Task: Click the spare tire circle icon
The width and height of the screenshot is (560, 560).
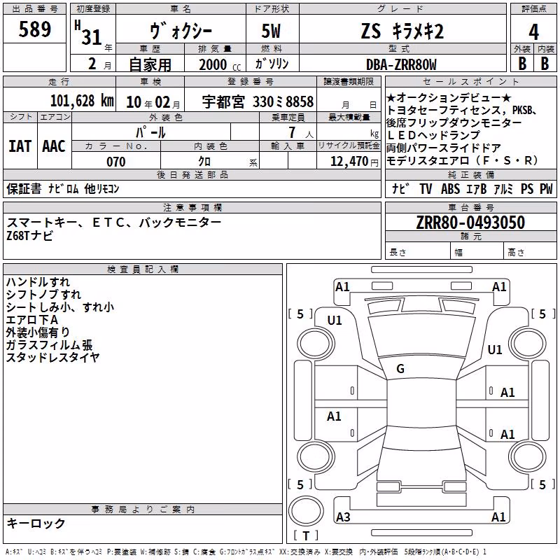Action: click(x=306, y=511)
